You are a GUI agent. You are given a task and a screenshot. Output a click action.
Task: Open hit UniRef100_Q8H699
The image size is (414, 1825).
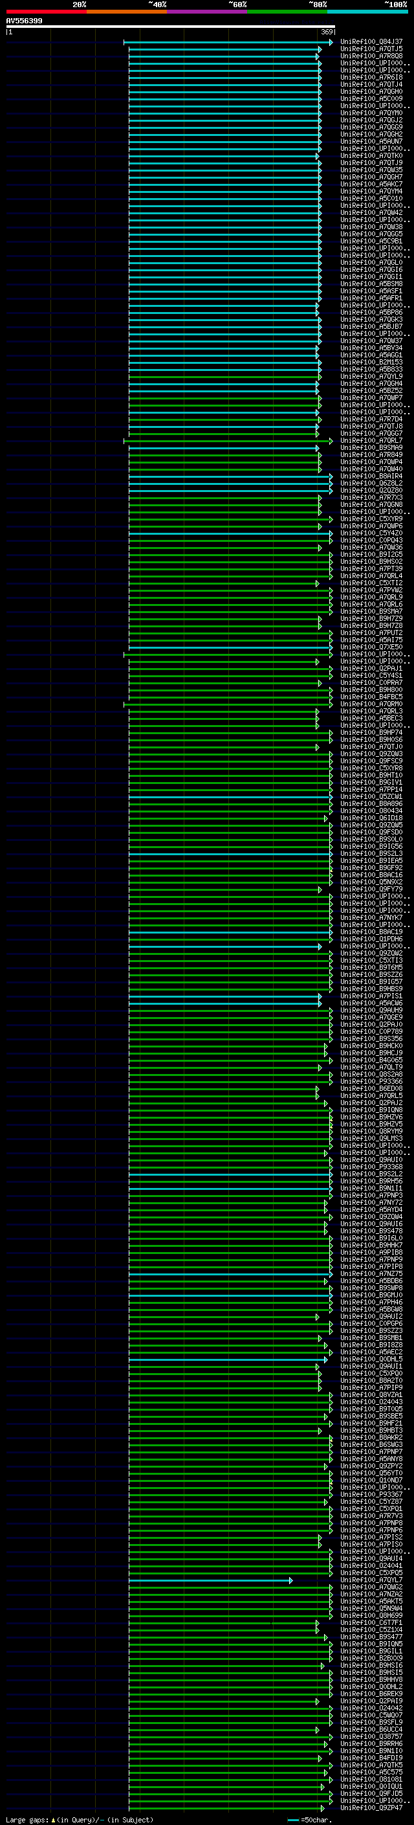pyautogui.click(x=371, y=1616)
